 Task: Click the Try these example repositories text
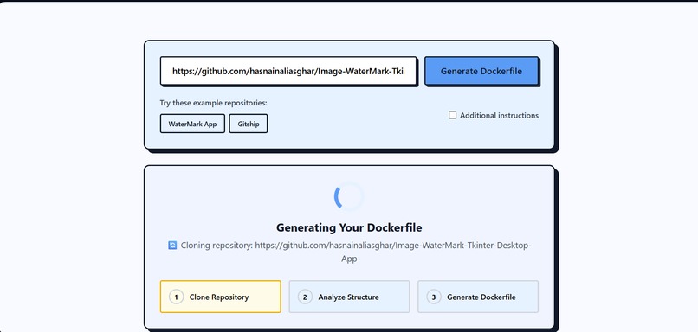(x=214, y=103)
